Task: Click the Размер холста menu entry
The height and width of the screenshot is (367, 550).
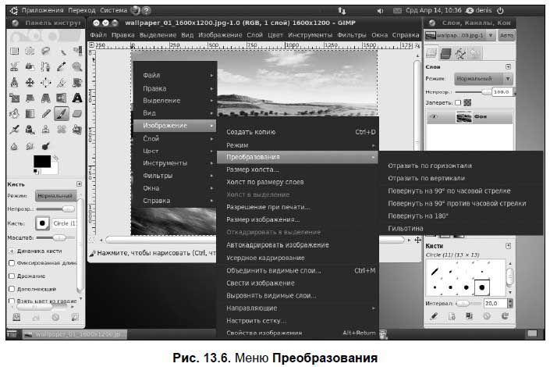Action: [253, 169]
